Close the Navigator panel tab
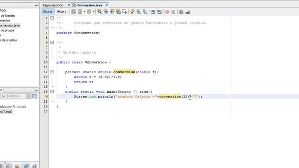The height and width of the screenshot is (168, 299). [1, 90]
